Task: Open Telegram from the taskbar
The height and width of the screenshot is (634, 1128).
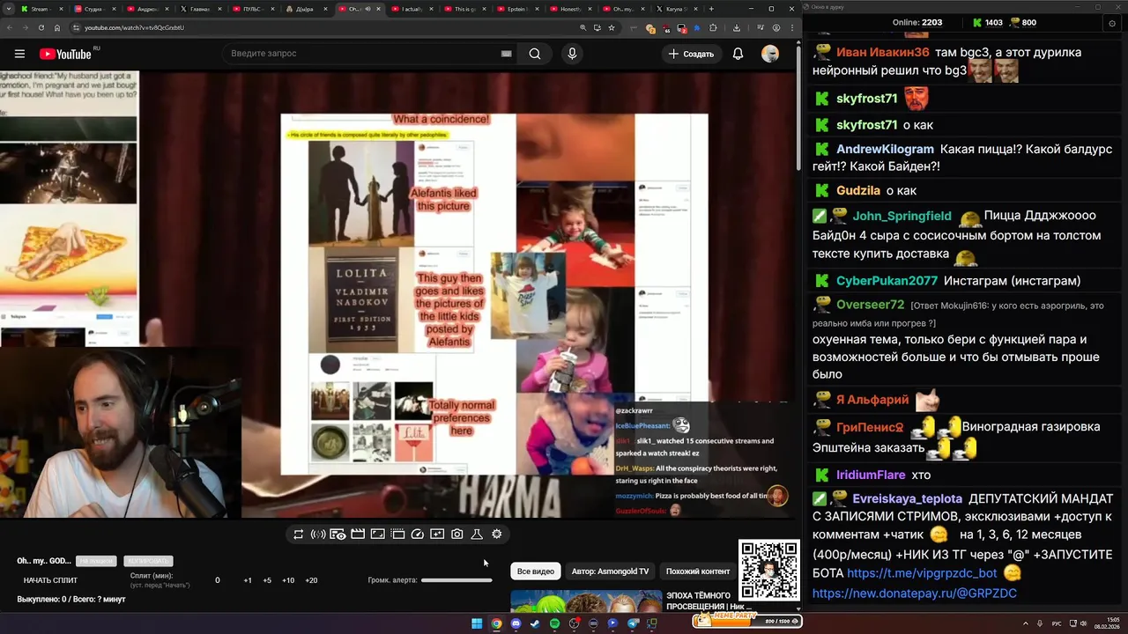Action: (633, 623)
